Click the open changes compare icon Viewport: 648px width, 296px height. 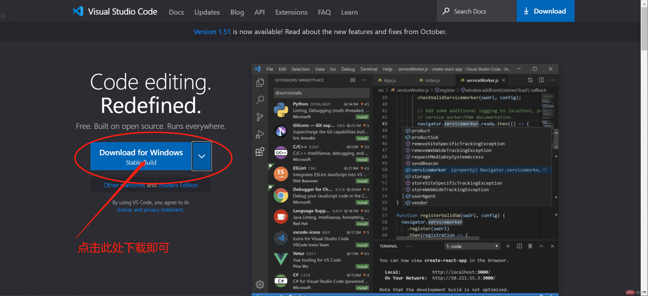pyautogui.click(x=530, y=80)
